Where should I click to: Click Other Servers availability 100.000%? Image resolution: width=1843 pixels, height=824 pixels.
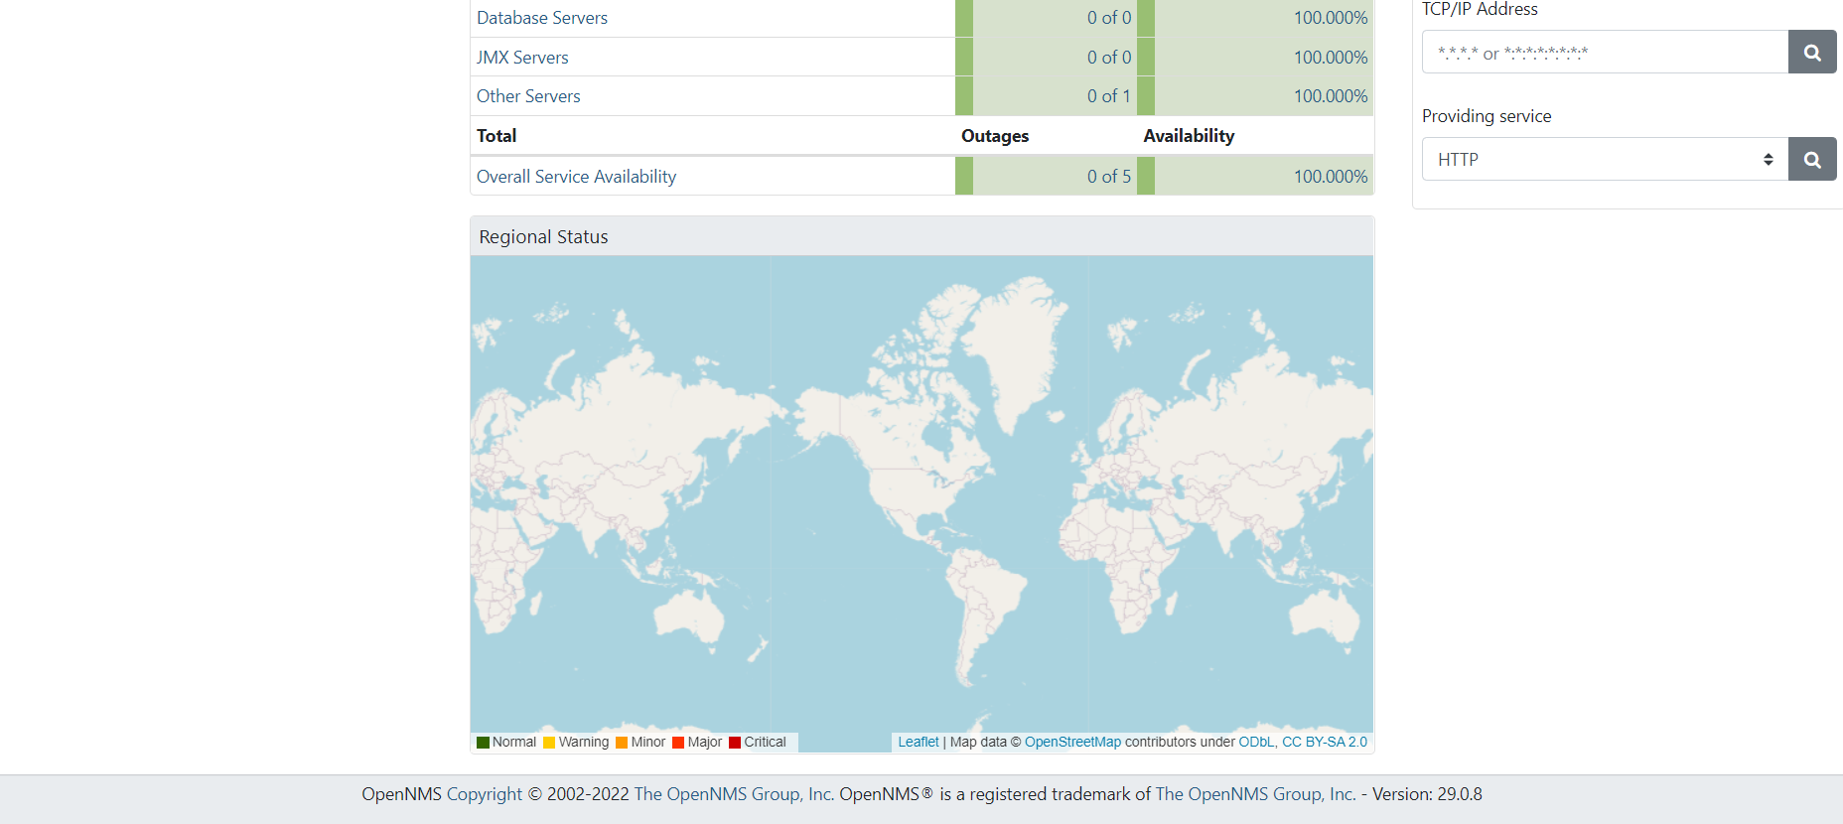click(x=1331, y=96)
